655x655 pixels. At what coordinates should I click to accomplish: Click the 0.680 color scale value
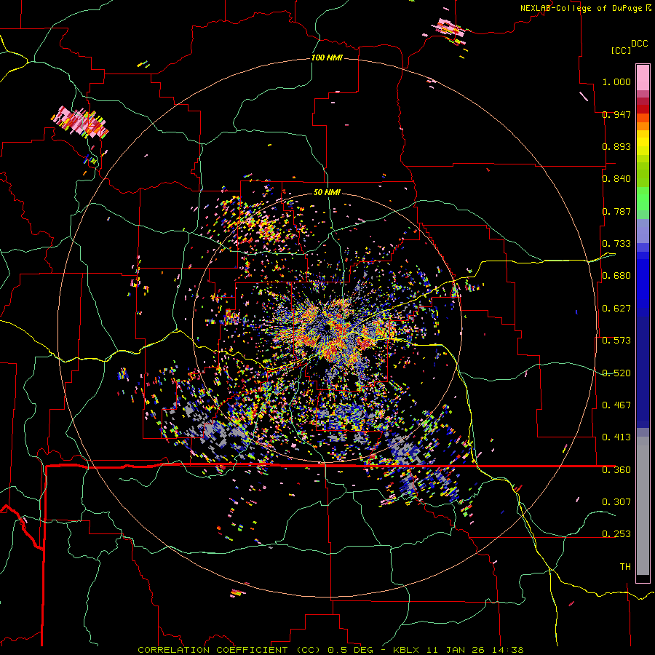tap(616, 276)
